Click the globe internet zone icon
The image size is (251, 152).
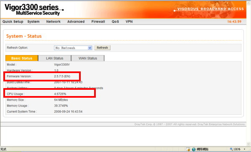[194, 149]
